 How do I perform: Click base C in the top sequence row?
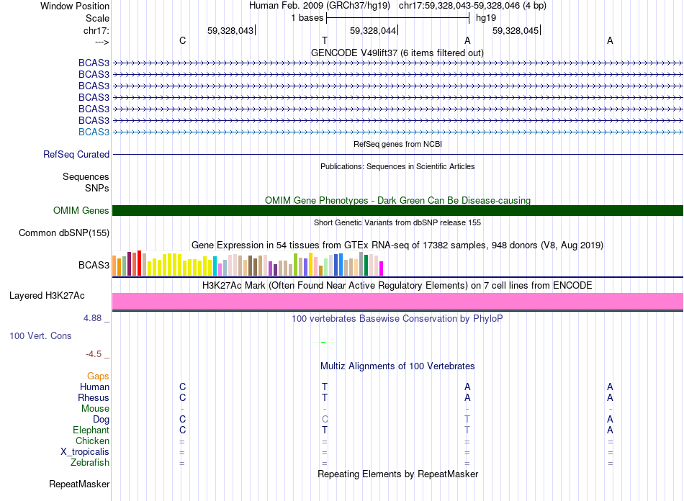coord(182,40)
